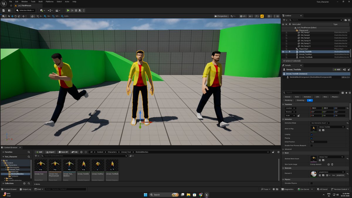
Task: Uncheck the Playing checkbox
Action: point(312,138)
